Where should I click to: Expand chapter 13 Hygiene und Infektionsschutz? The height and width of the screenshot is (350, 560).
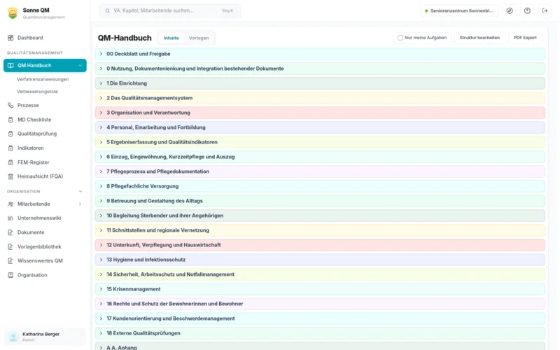click(x=101, y=260)
